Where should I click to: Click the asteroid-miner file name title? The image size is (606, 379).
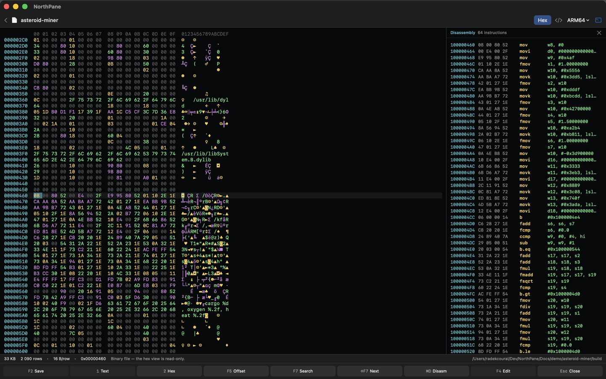pyautogui.click(x=40, y=20)
